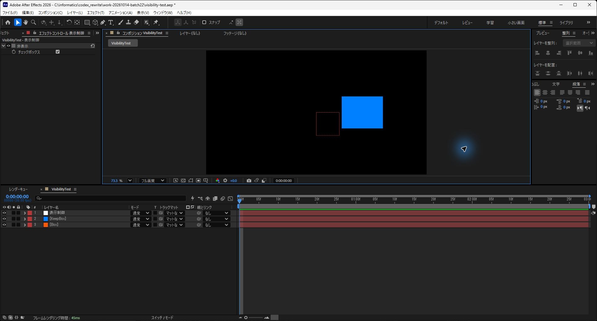Open the エフェクト(T) menu
The image size is (597, 321).
tap(96, 13)
